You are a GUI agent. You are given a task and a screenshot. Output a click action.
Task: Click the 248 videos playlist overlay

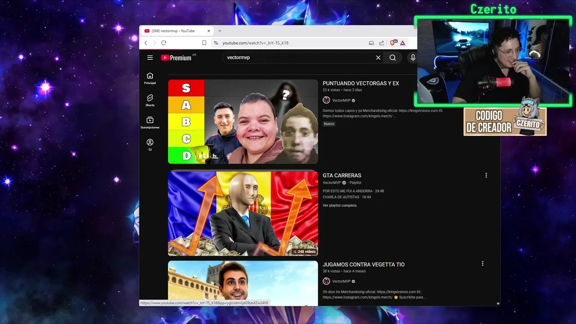coord(304,252)
